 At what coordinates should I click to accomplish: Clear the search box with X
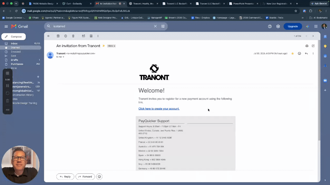(155, 26)
